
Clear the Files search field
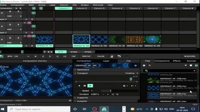coord(194,71)
